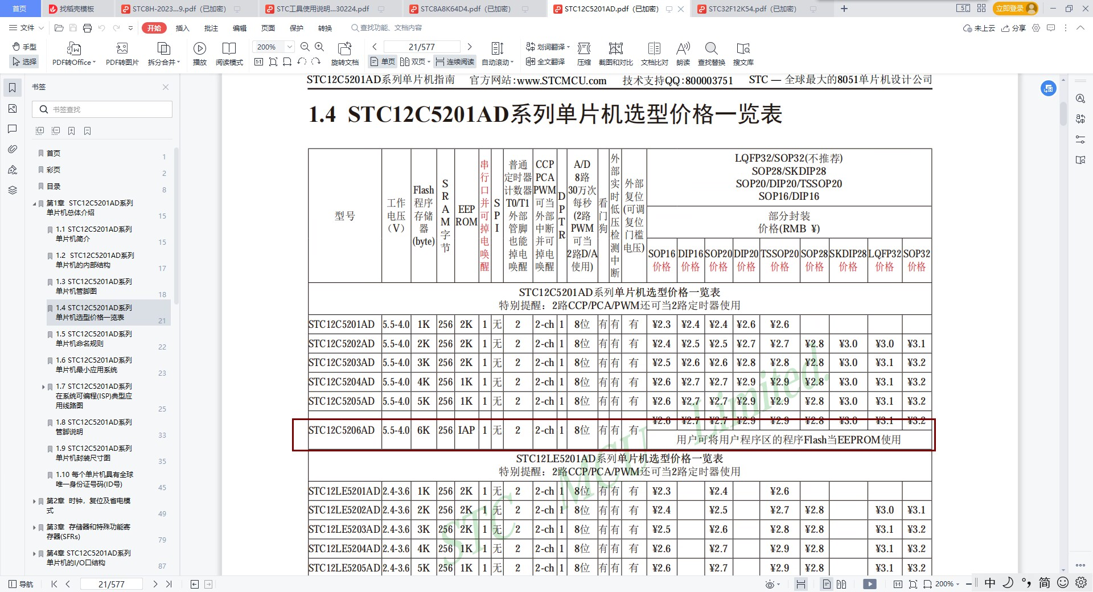Close the 书签 bookmarks panel
The image size is (1093, 592).
166,87
